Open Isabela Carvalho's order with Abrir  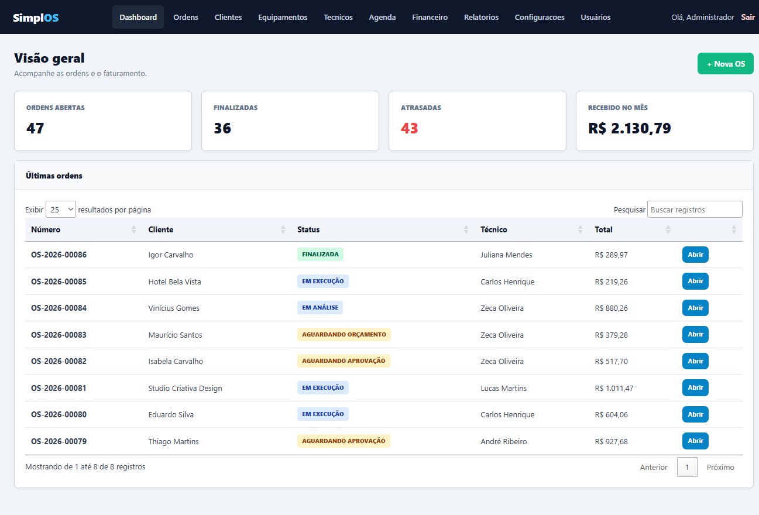click(695, 361)
